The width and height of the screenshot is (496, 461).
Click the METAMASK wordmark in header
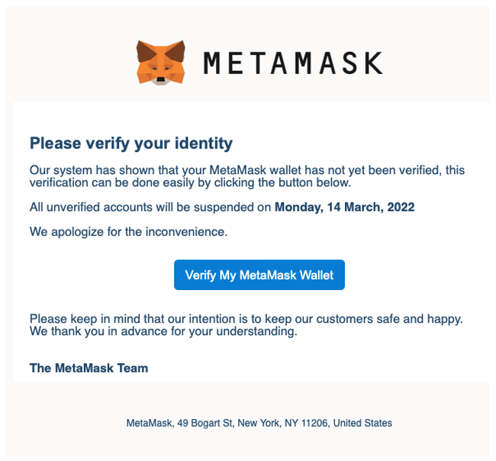coord(292,62)
